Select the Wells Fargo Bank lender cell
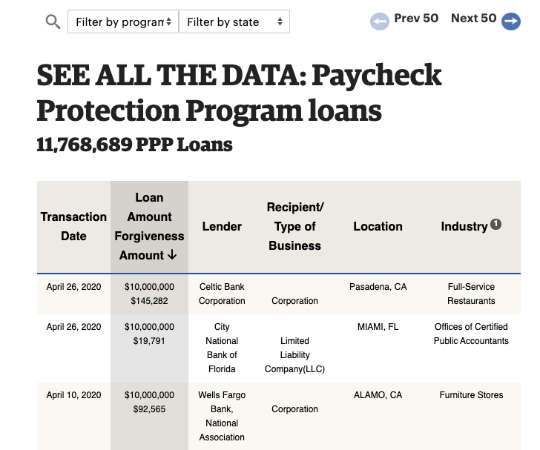 (x=222, y=416)
